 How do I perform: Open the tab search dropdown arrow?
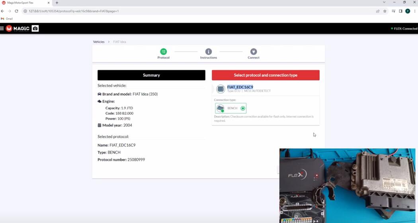tap(384, 2)
